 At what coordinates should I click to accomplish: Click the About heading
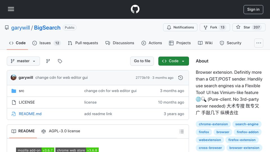click(202, 61)
